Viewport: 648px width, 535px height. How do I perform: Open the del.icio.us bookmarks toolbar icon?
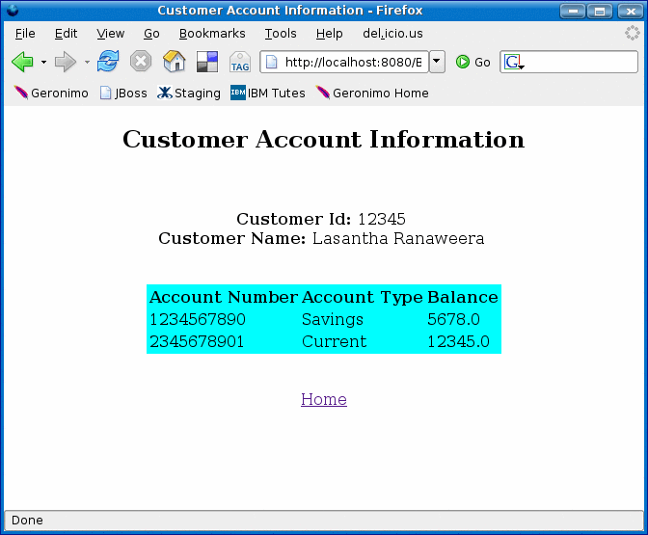(207, 62)
